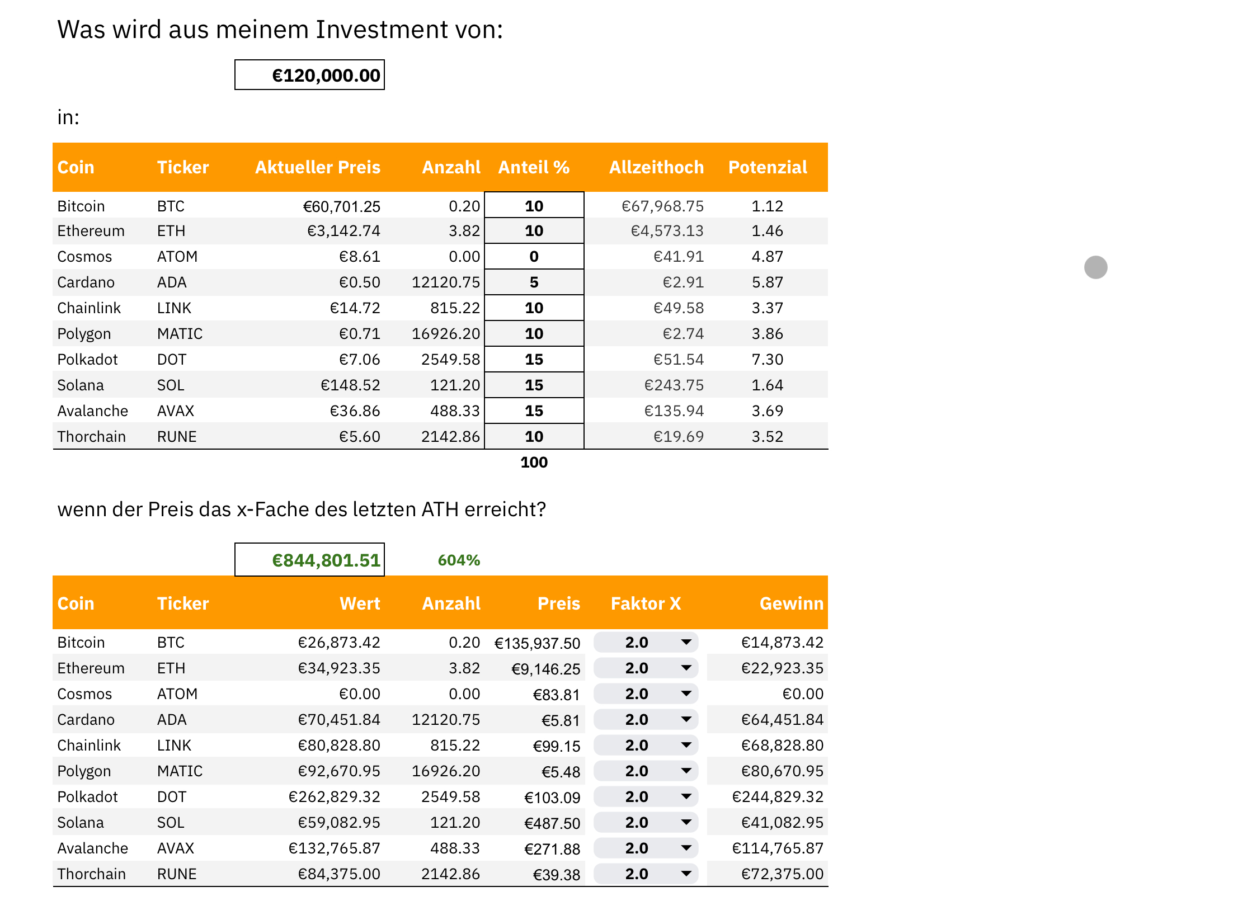Screen dimensions: 1233x901
Task: Select the Chainlink Anteil % cell
Action: point(534,308)
